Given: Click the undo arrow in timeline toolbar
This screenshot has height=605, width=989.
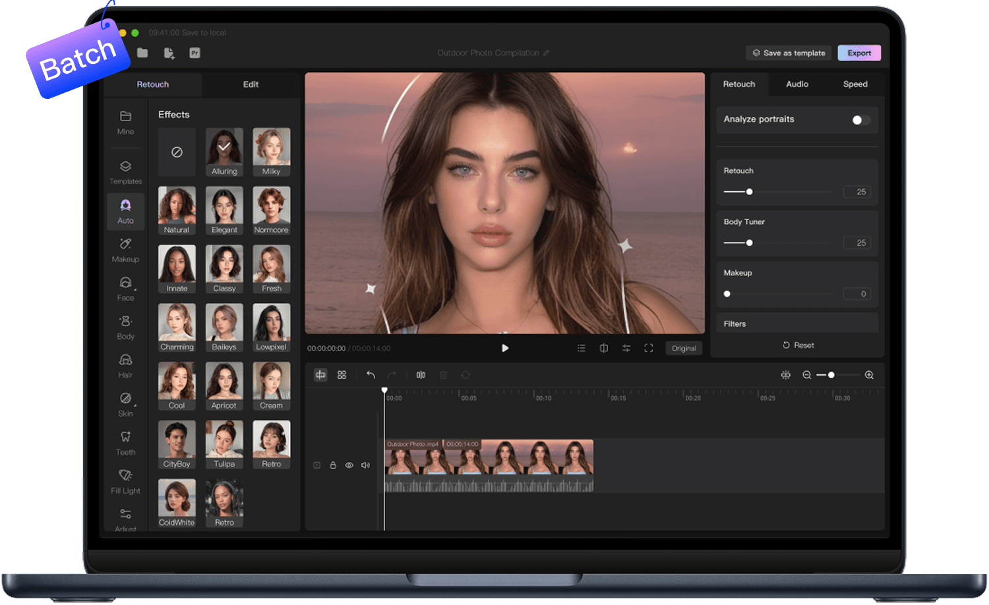Looking at the screenshot, I should click(371, 375).
